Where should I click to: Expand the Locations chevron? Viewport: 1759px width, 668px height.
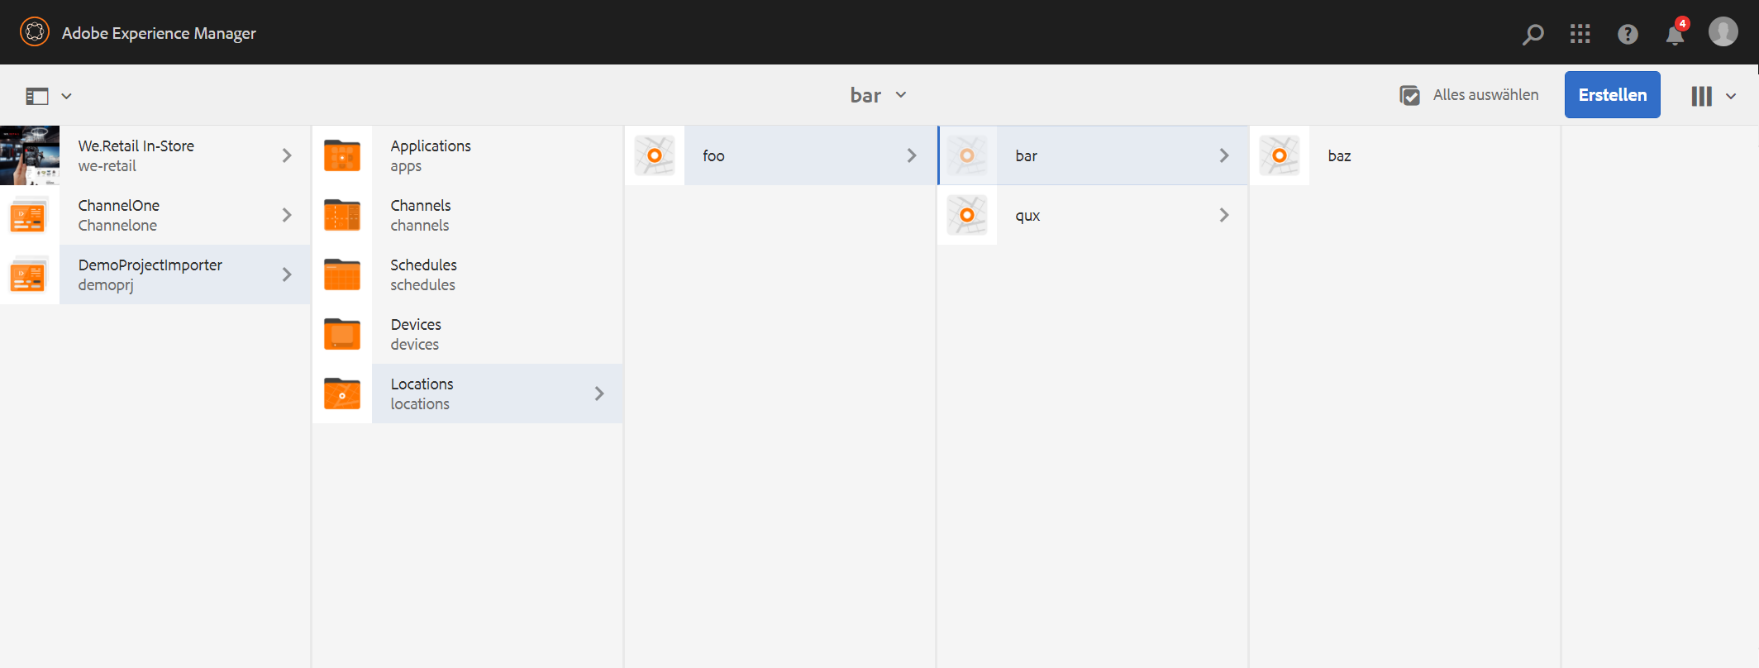pos(599,394)
